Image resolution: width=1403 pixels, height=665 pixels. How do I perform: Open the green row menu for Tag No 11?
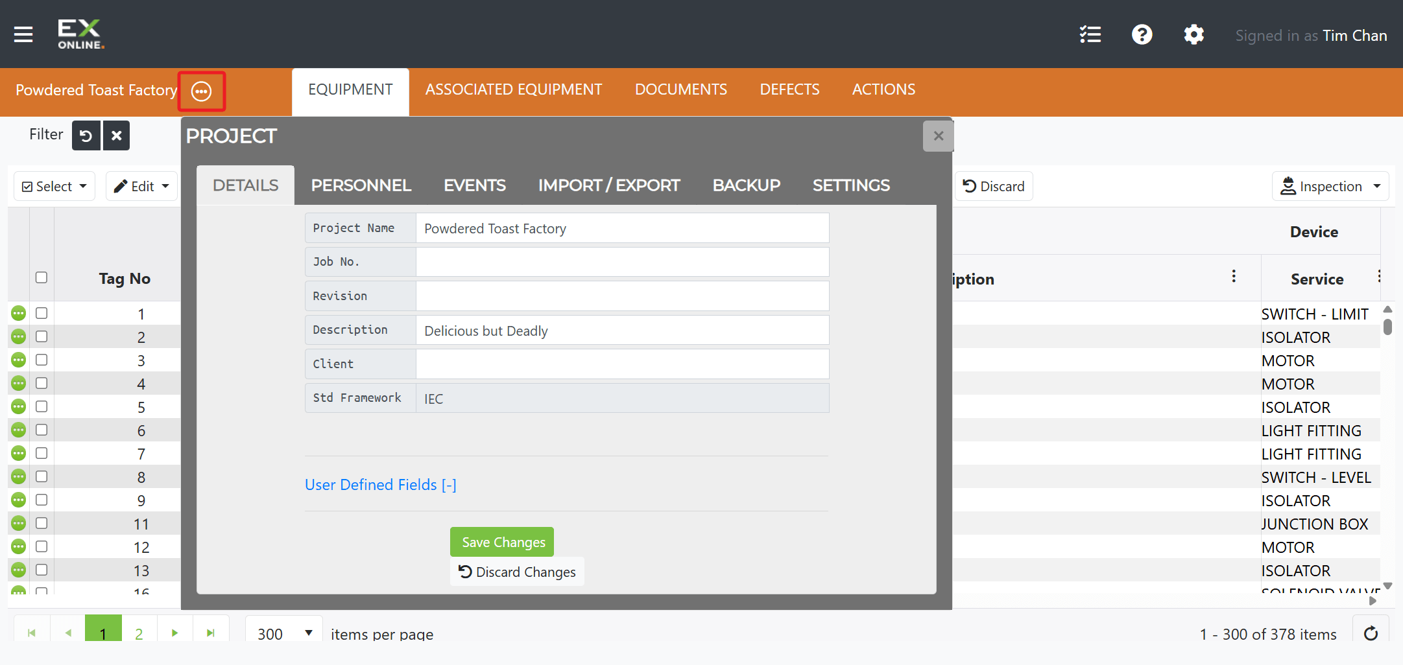pos(19,524)
